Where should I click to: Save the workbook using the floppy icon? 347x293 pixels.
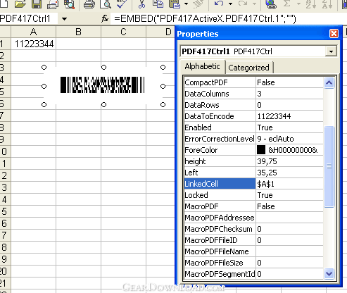[37, 4]
